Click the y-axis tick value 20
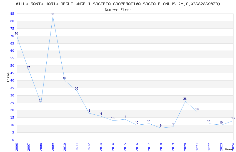 click(12, 110)
